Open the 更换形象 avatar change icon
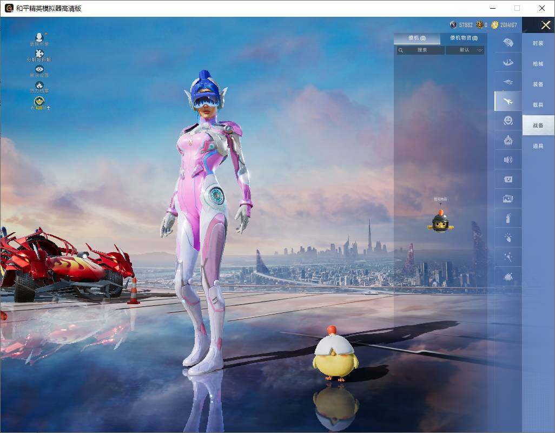555x433 pixels. pos(39,39)
